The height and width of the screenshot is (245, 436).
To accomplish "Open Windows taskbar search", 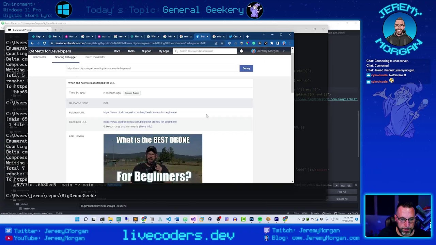I will [85, 219].
